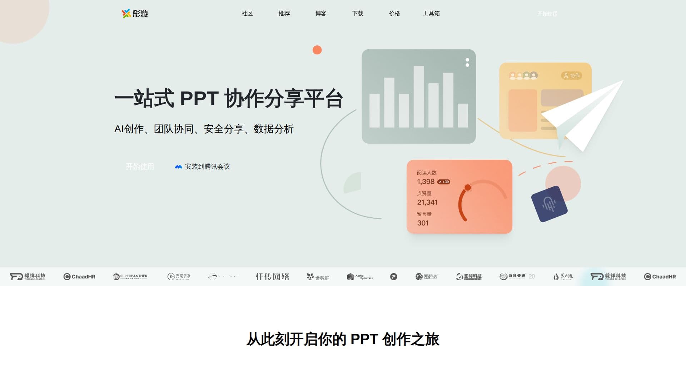
Task: Go to the 博客 page
Action: pyautogui.click(x=321, y=14)
